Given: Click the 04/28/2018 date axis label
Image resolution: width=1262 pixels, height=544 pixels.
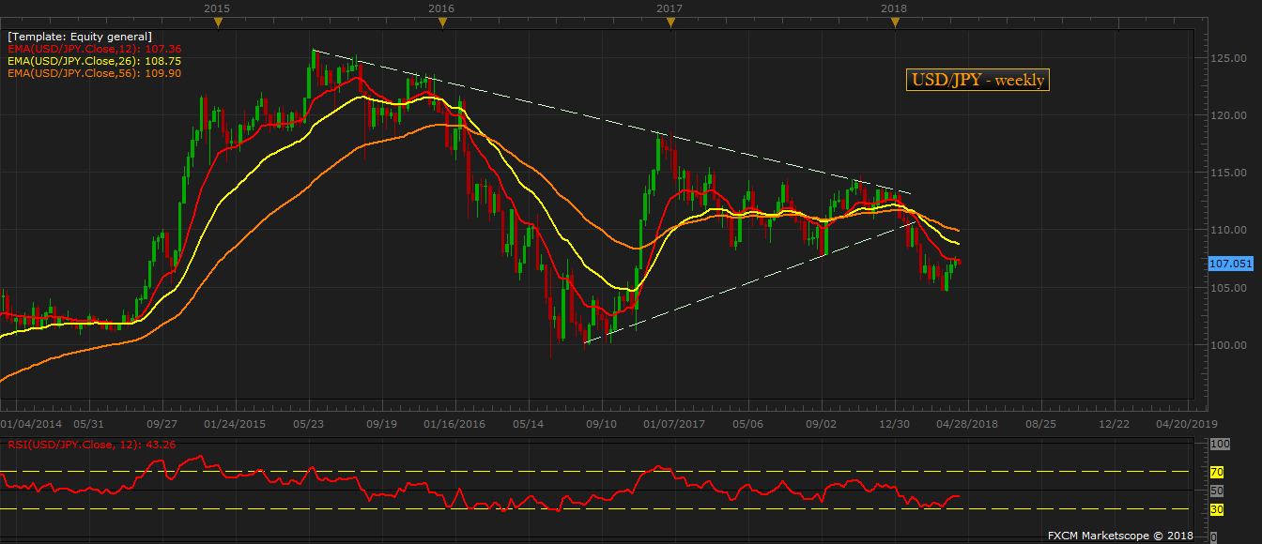Looking at the screenshot, I should click(x=967, y=424).
